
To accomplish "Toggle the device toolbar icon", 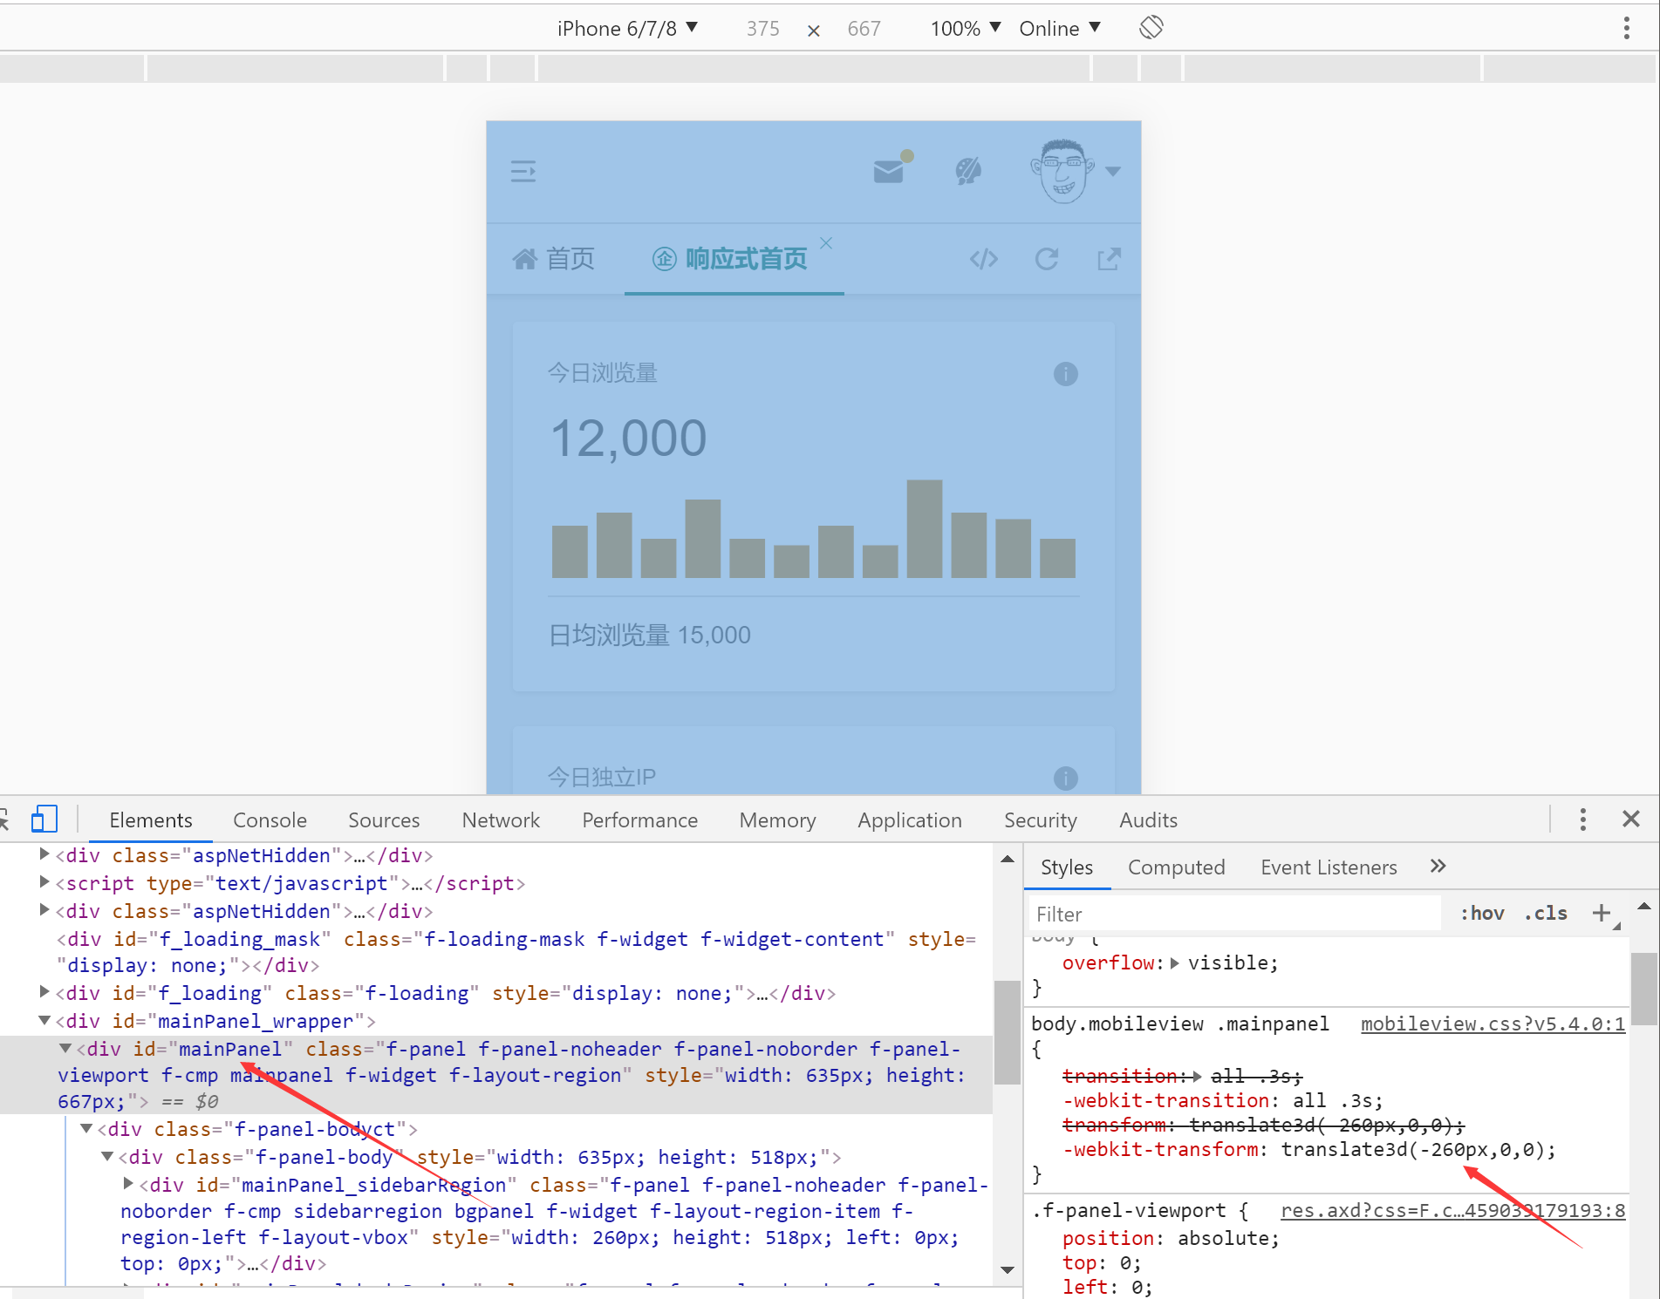I will tap(44, 820).
